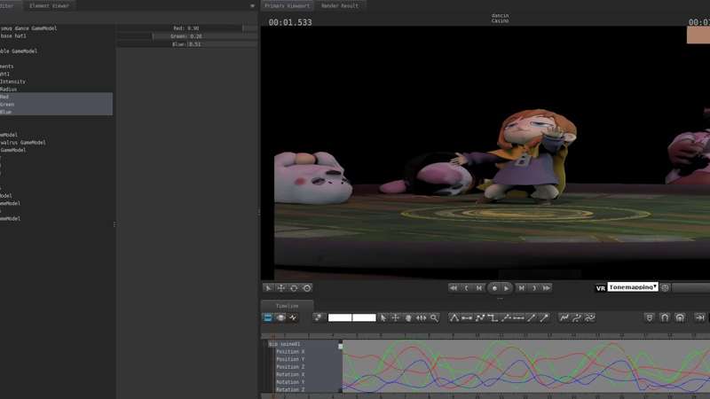Apply the stepped tangent tool
Image resolution: width=710 pixels, height=399 pixels.
[493, 317]
